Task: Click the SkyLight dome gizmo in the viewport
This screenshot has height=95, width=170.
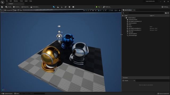Action: pos(59,36)
